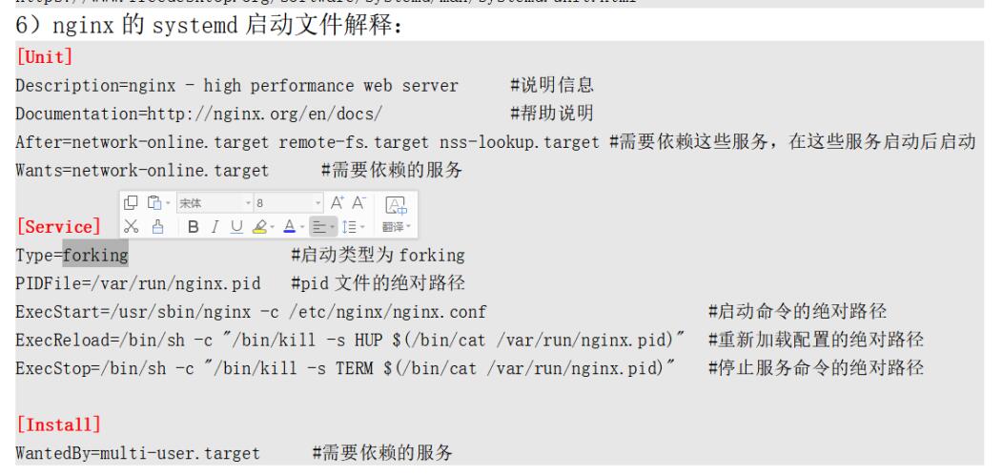The height and width of the screenshot is (476, 1003).
Task: Click the line spacing icon
Action: pyautogui.click(x=349, y=226)
